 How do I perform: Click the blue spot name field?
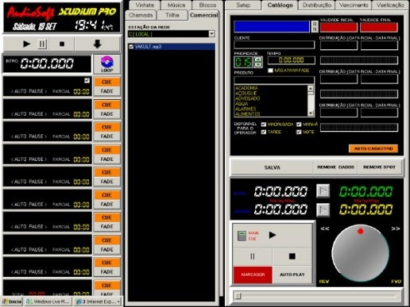click(x=272, y=27)
